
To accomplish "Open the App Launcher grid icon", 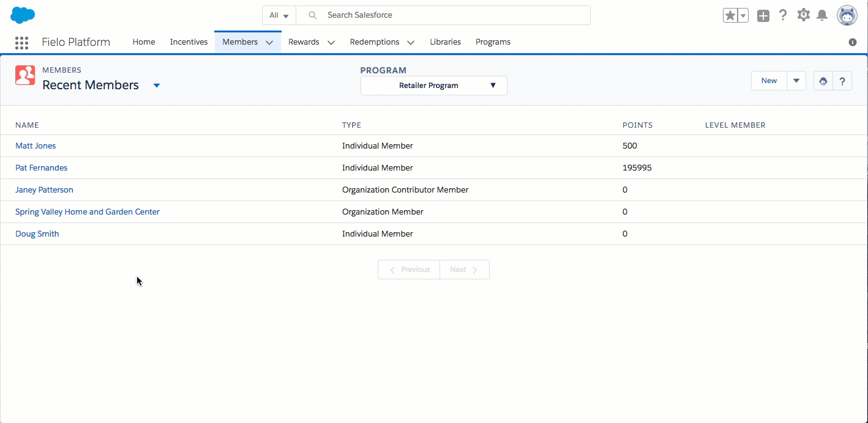I will 21,42.
